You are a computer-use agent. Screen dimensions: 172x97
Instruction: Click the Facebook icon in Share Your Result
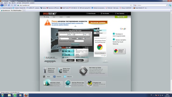coord(45,70)
